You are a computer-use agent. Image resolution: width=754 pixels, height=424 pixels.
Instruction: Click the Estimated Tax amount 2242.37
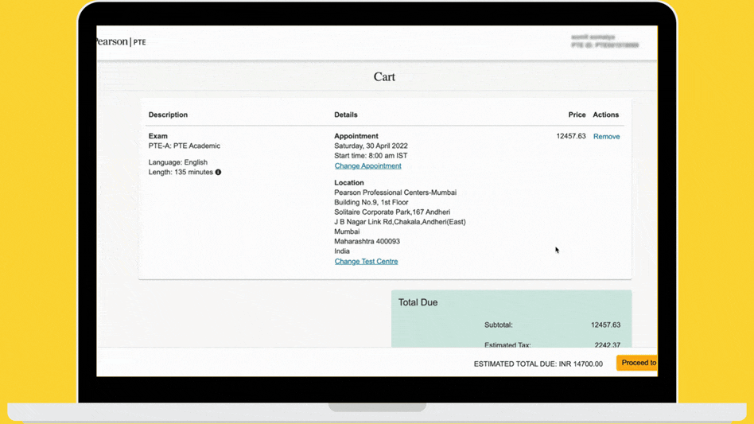[x=608, y=344]
